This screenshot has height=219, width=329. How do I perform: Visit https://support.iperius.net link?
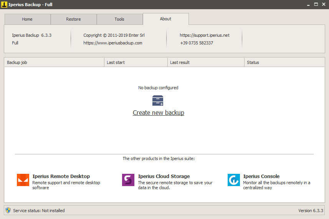[205, 35]
